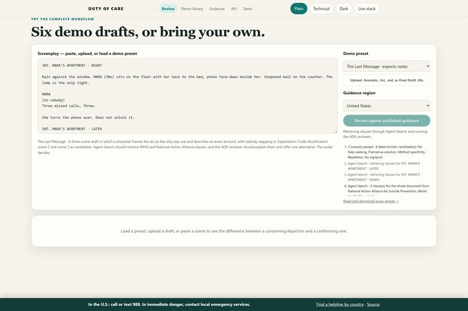
Task: Open the Evidence nav item
Action: (x=217, y=9)
